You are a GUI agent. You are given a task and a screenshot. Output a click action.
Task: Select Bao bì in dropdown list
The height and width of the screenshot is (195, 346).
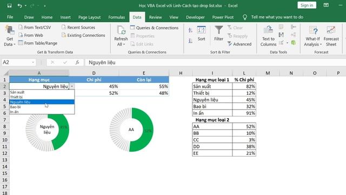[x=42, y=107]
